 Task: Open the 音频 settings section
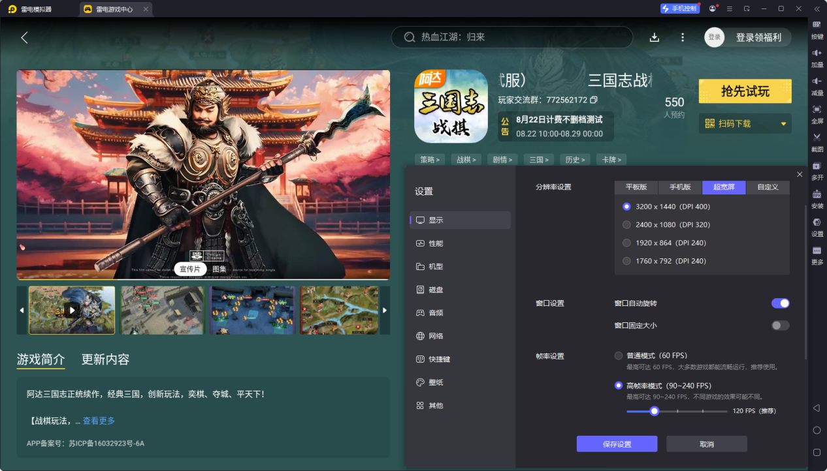461,312
